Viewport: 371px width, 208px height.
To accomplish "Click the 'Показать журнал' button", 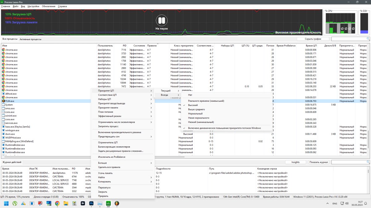I will click(318, 162).
